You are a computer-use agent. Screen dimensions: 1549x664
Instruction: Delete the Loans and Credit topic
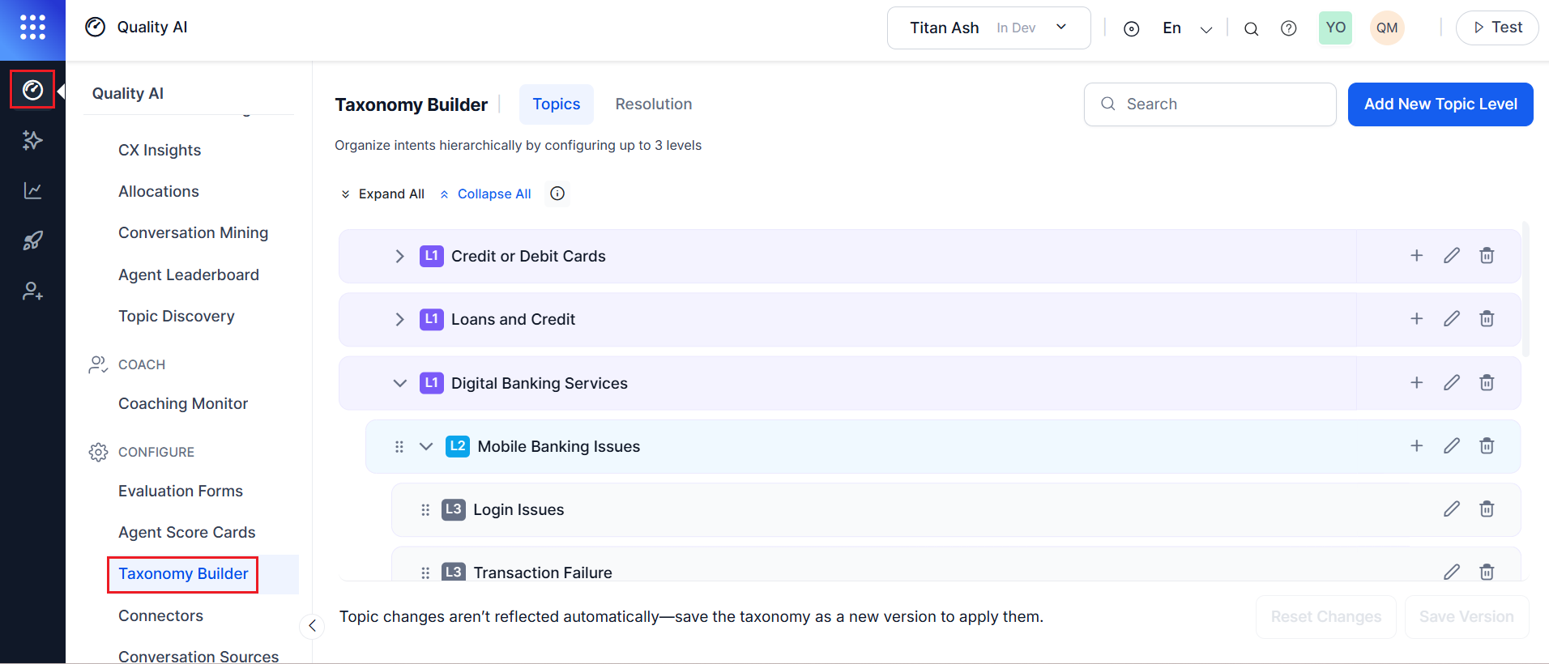[1486, 319]
